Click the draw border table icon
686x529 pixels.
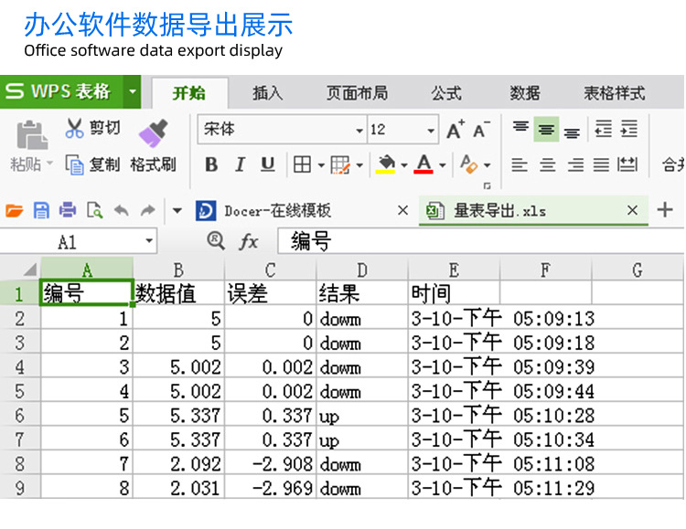pos(340,164)
